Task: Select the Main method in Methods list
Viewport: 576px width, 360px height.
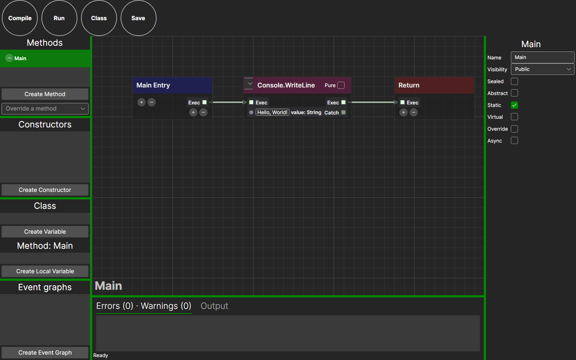Action: tap(45, 58)
